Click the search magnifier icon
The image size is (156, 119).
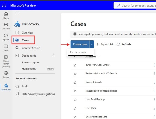click(x=118, y=5)
